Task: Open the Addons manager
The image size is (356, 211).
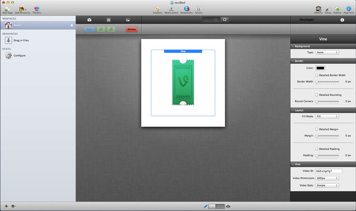Action: 318,8
